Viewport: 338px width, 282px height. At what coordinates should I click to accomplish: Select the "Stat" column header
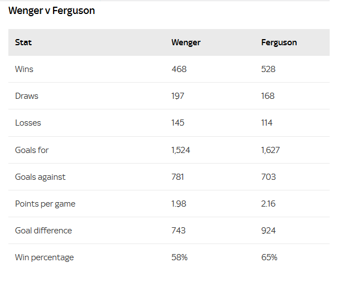[x=23, y=42]
